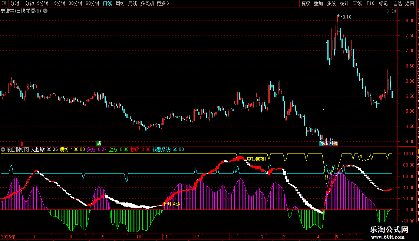The width and height of the screenshot is (419, 241).
Task: Switch to 15分钟 period
Action: 59,3
